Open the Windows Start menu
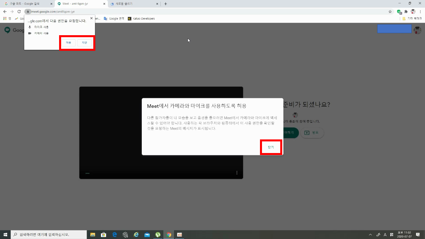The width and height of the screenshot is (425, 239). [5, 235]
